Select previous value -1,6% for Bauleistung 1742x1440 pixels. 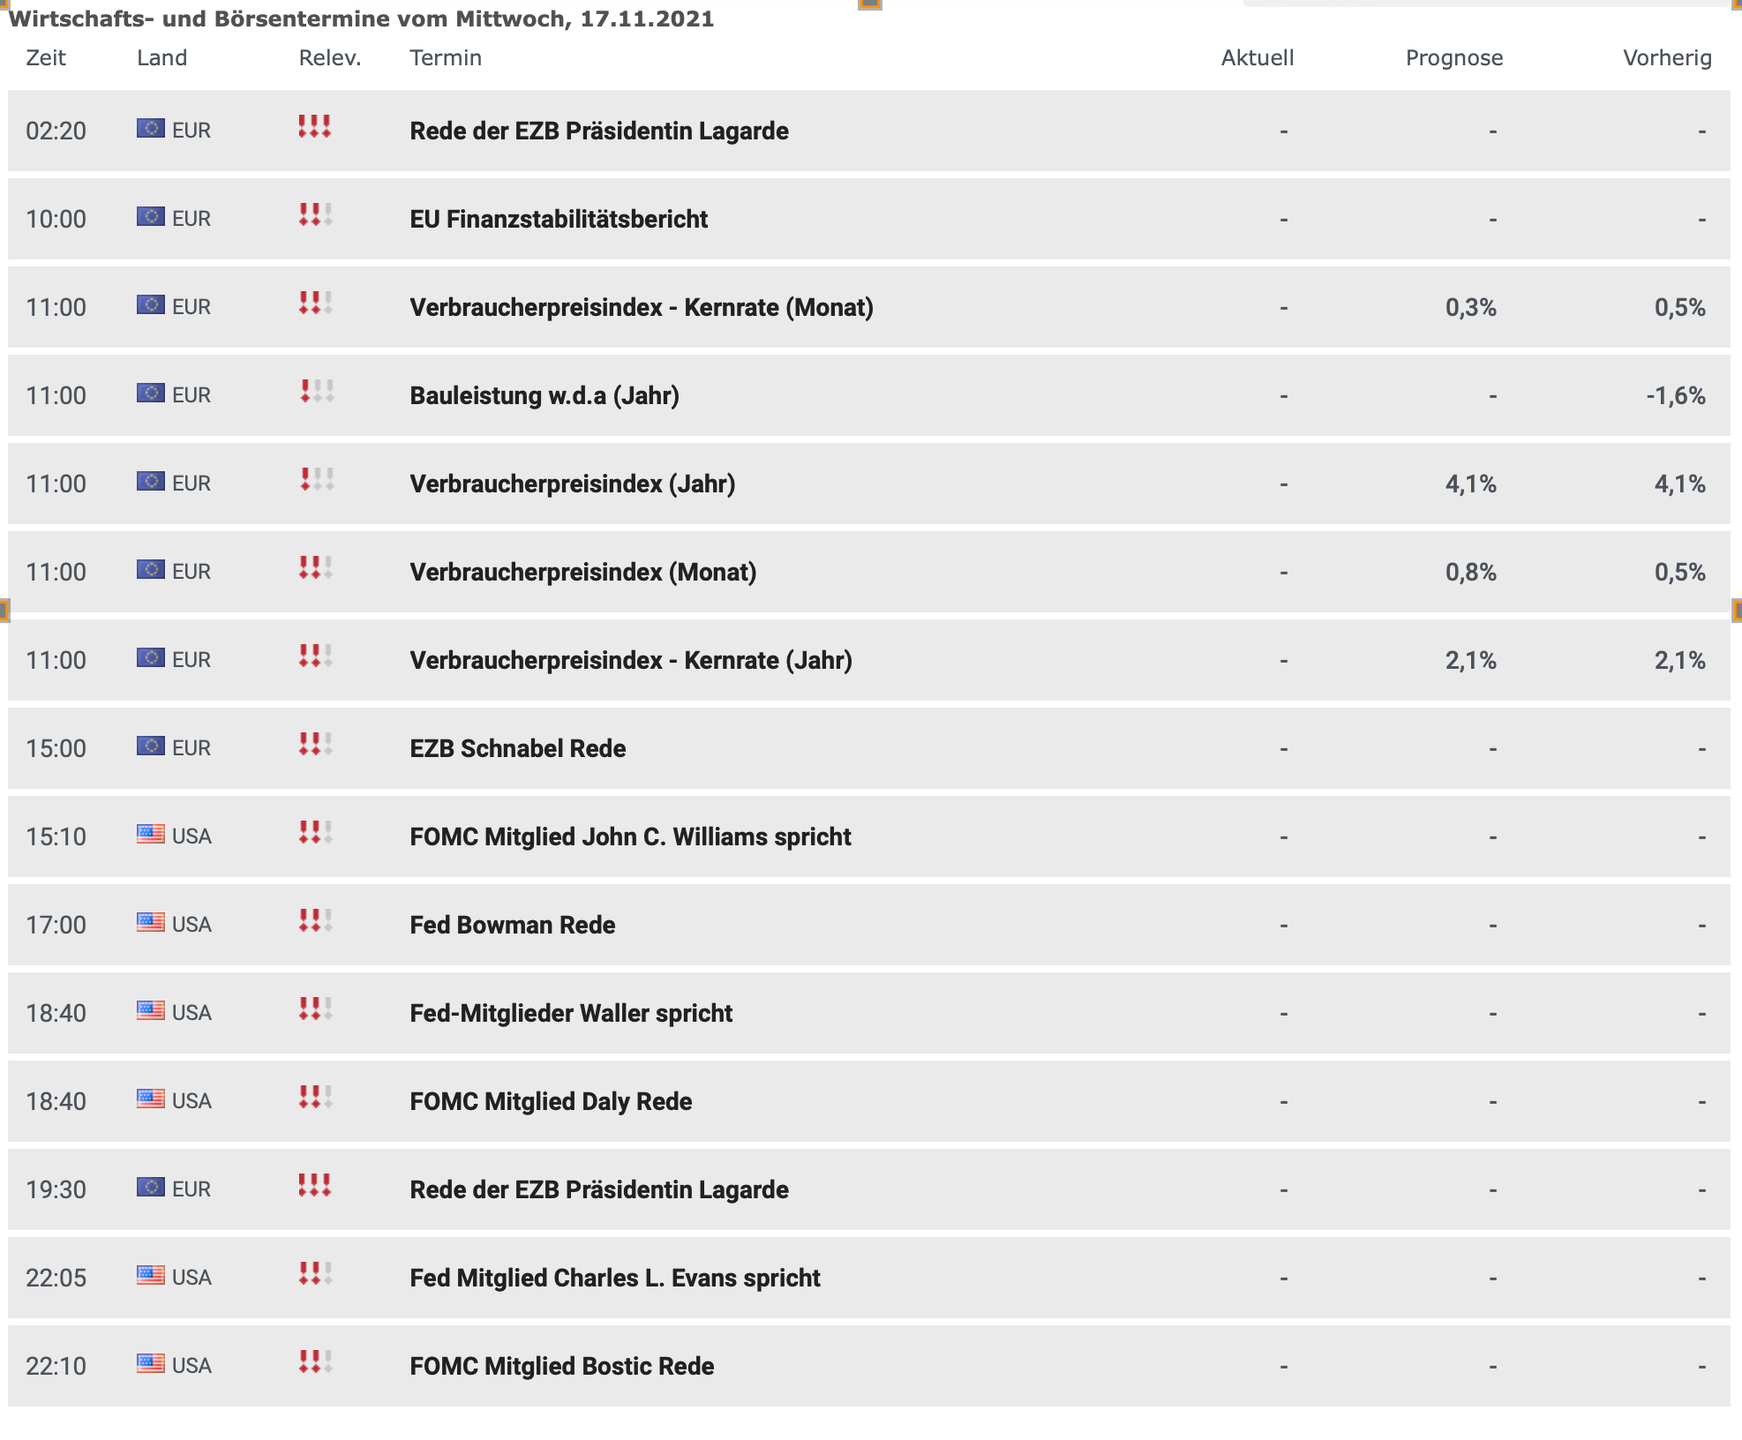click(x=1675, y=395)
